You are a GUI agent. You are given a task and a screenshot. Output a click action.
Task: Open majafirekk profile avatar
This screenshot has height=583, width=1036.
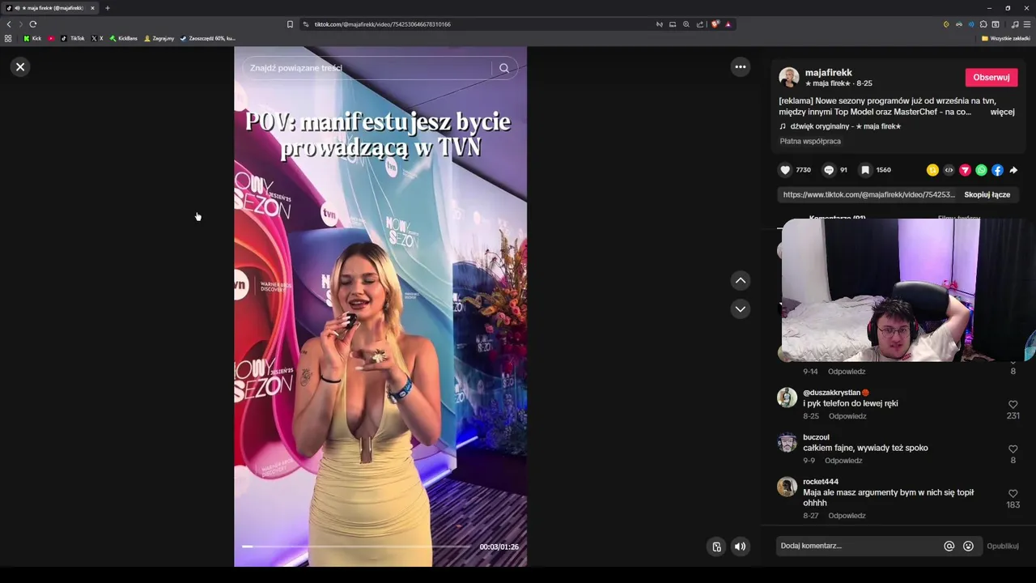pos(789,78)
